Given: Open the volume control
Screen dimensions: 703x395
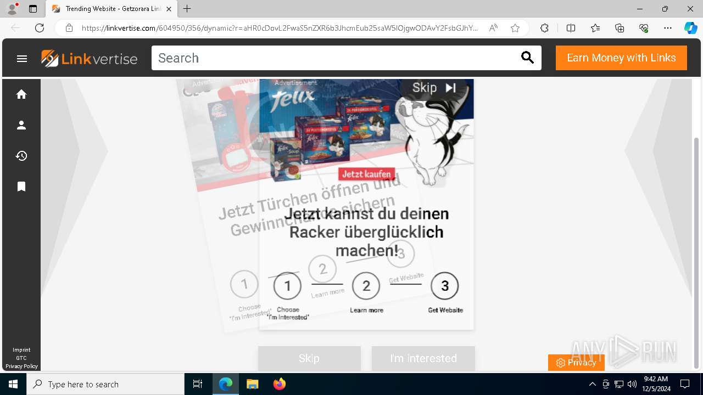Looking at the screenshot, I should coord(632,384).
